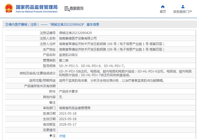Click the home house icon

tap(163, 7)
